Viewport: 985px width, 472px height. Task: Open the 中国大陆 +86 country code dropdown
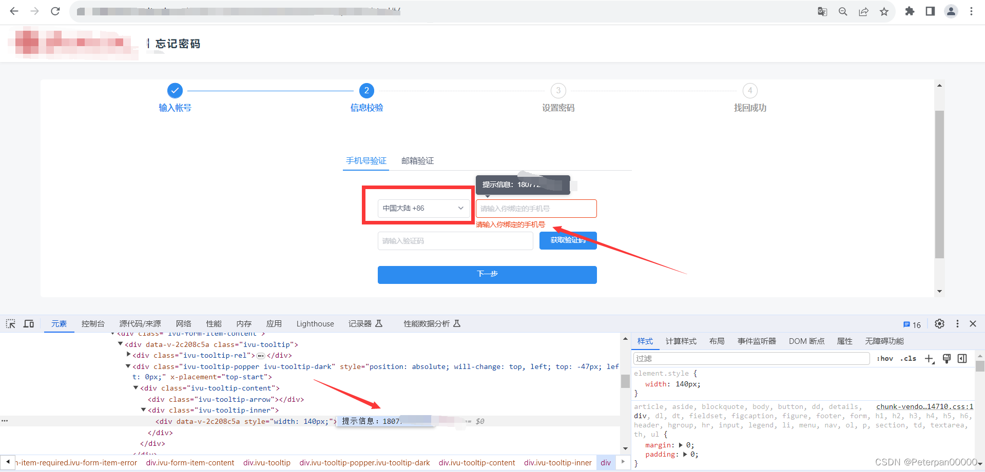[424, 208]
